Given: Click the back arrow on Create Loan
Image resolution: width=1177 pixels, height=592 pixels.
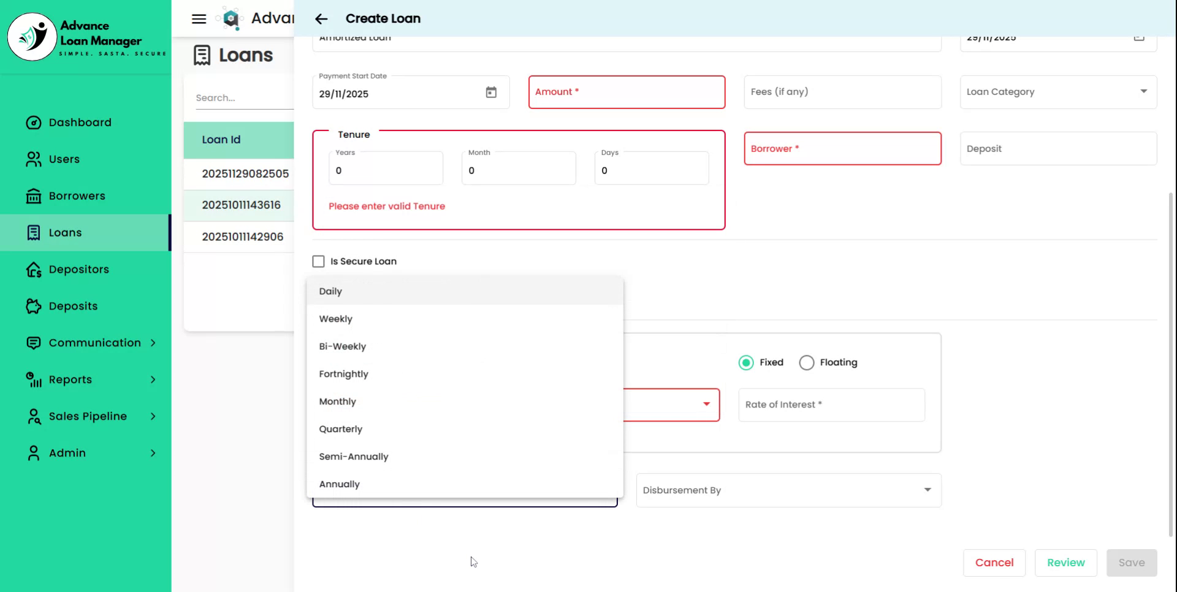Looking at the screenshot, I should [321, 19].
